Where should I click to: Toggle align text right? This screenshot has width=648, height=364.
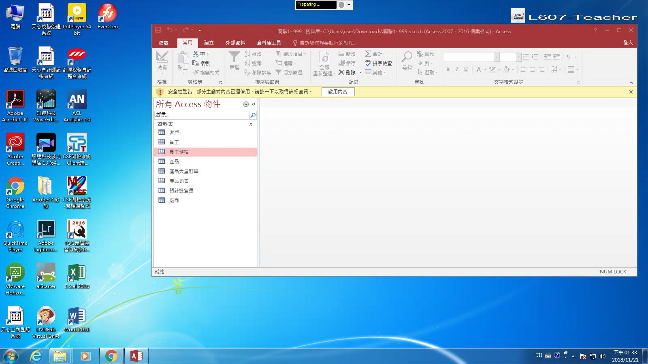tap(541, 70)
